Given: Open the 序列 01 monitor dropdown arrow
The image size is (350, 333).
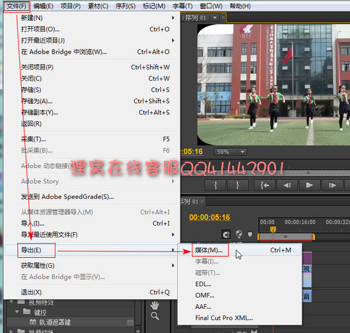Looking at the screenshot, I should (x=215, y=17).
